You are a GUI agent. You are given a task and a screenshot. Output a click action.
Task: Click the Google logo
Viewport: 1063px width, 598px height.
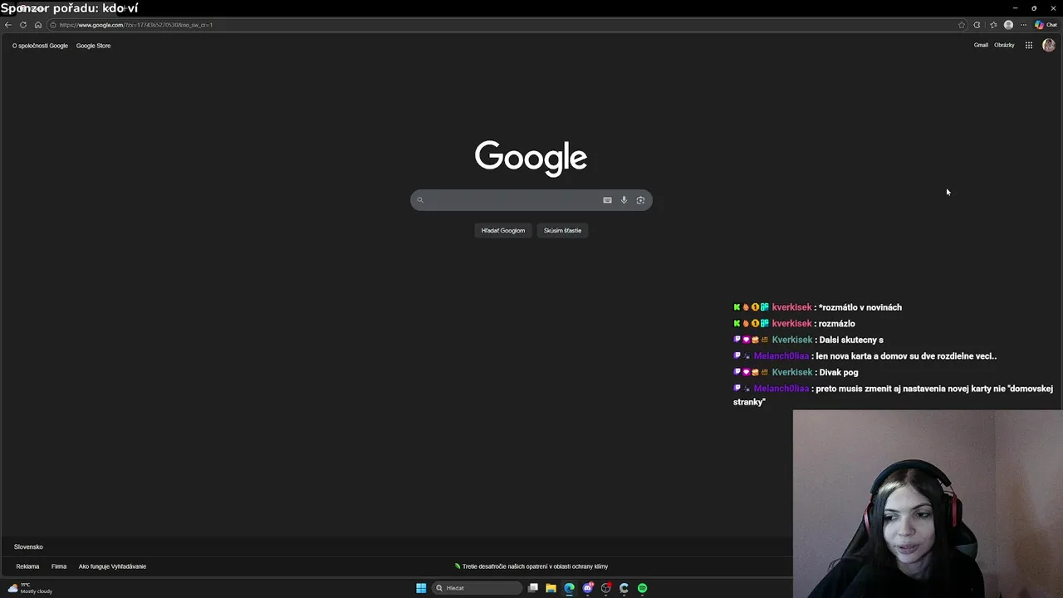point(531,158)
